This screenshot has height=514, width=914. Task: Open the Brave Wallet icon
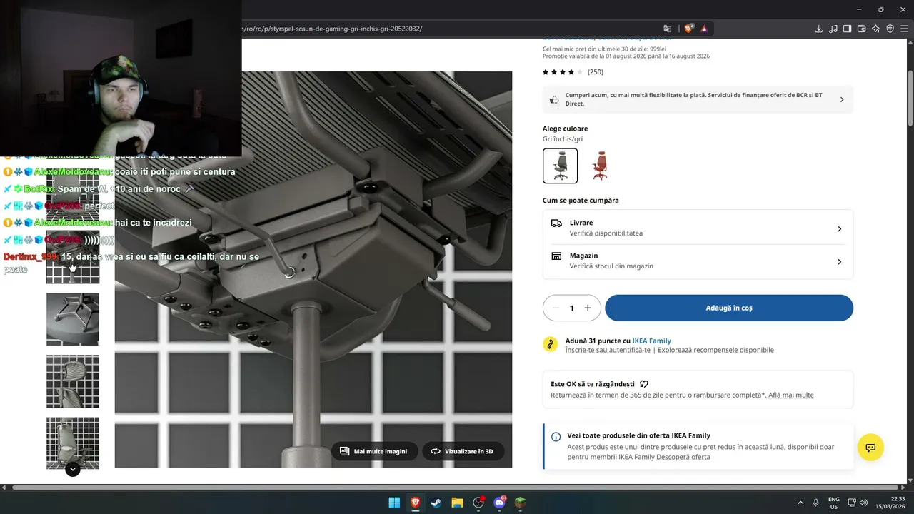click(x=861, y=29)
